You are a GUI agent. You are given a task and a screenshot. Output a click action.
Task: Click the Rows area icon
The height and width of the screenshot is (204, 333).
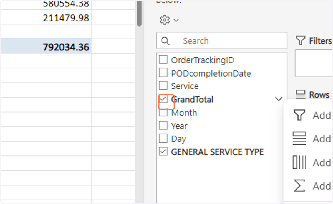click(x=301, y=95)
